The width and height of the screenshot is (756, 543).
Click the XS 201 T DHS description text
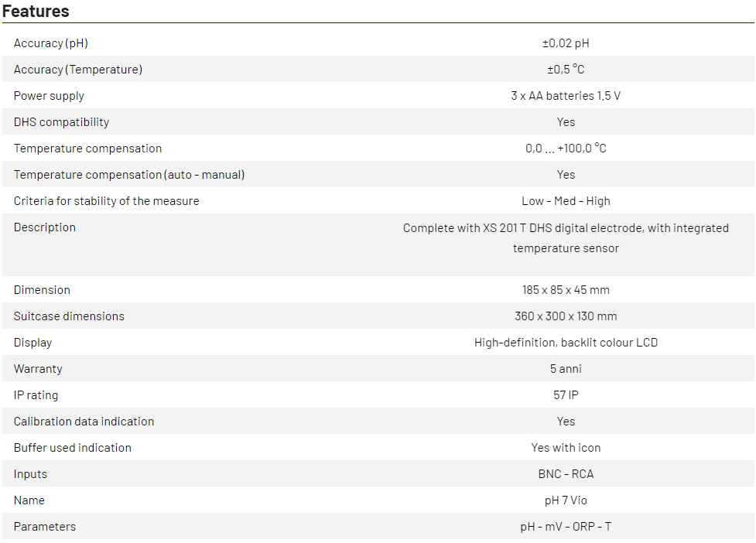tap(566, 228)
